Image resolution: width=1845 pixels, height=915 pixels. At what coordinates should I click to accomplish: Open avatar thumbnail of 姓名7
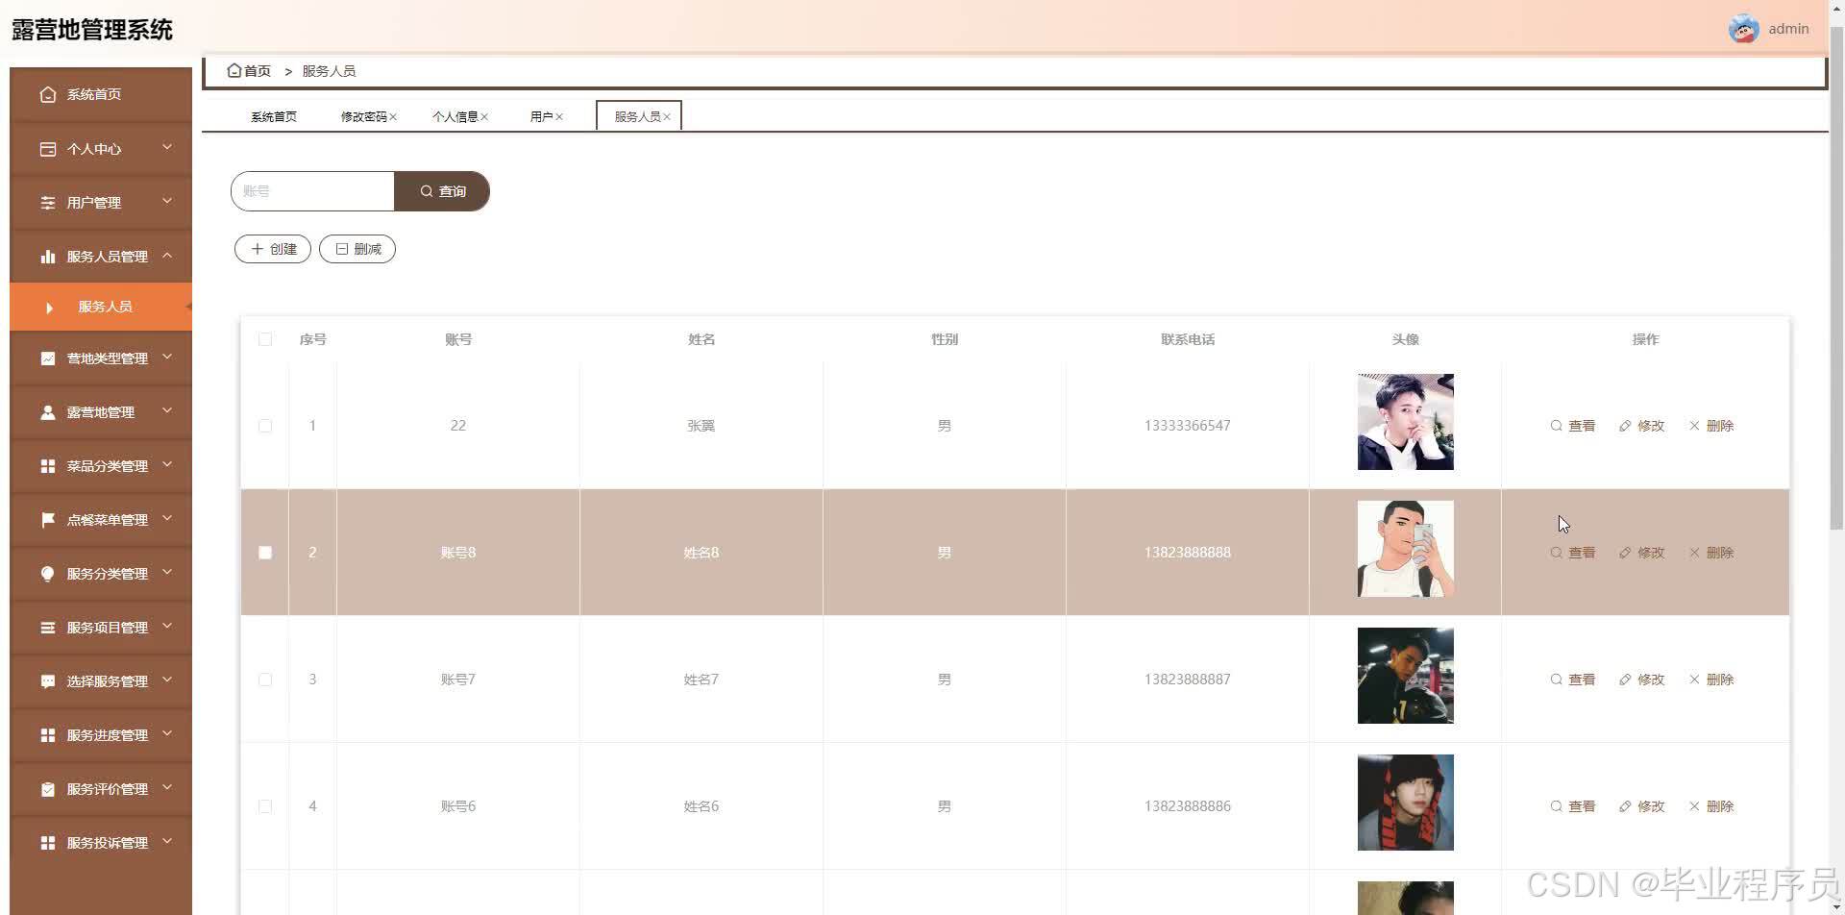[1405, 676]
